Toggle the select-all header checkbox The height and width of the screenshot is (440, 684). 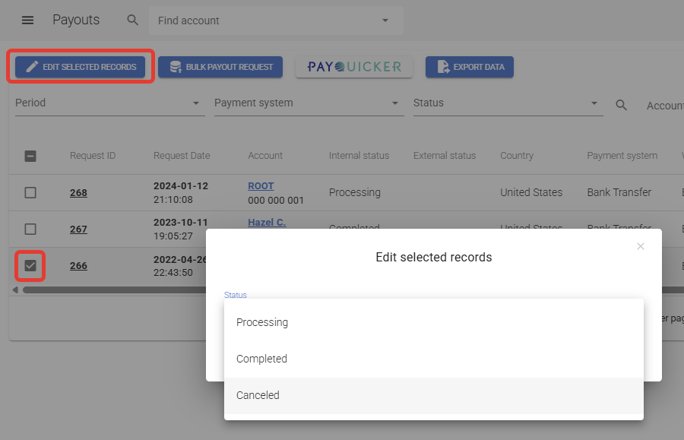point(30,156)
